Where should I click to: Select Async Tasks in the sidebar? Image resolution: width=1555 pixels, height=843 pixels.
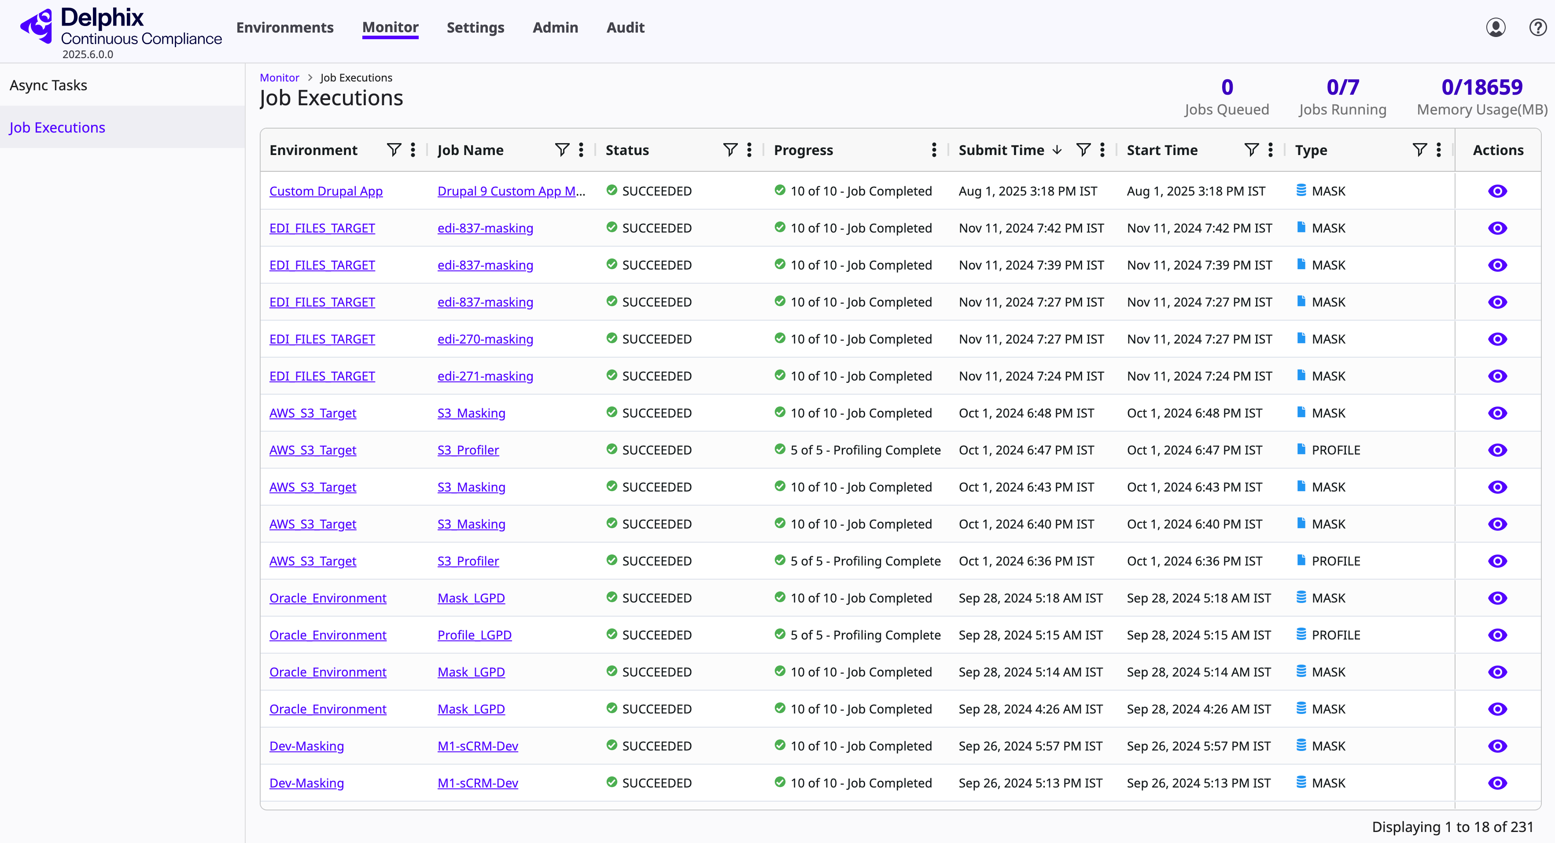coord(48,85)
